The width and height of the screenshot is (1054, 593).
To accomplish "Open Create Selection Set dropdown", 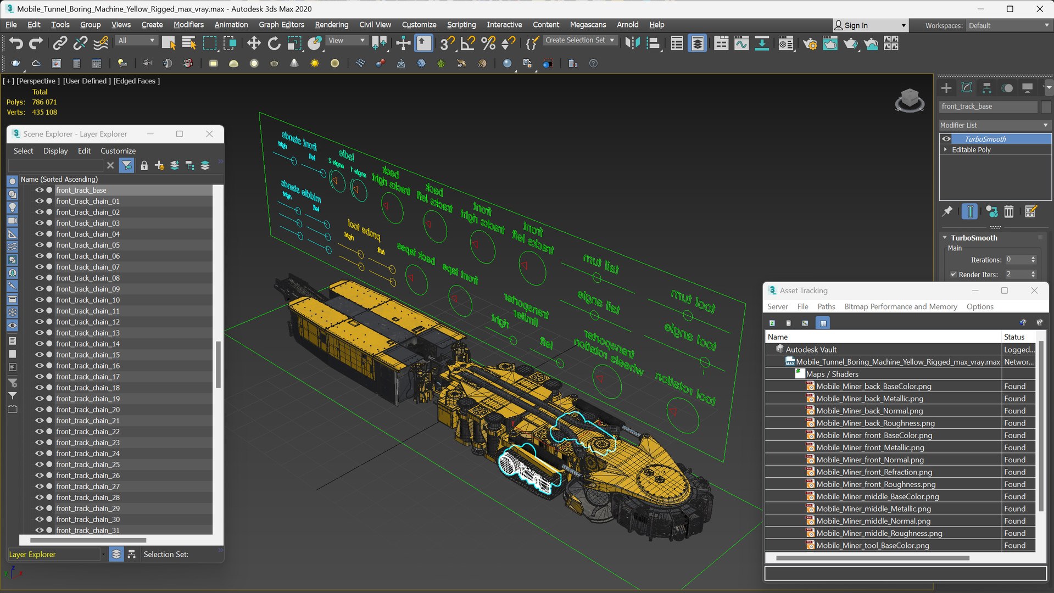I will click(x=579, y=40).
